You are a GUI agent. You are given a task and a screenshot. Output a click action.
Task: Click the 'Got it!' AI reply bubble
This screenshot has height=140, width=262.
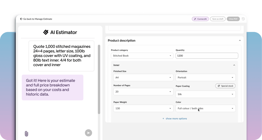click(52, 87)
